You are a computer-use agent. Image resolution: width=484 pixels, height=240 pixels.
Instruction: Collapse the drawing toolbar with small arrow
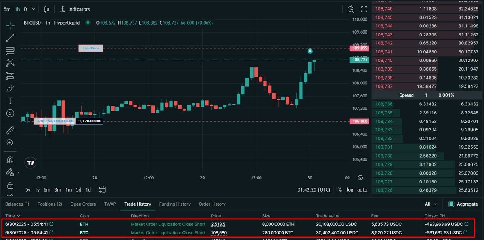pos(19,173)
